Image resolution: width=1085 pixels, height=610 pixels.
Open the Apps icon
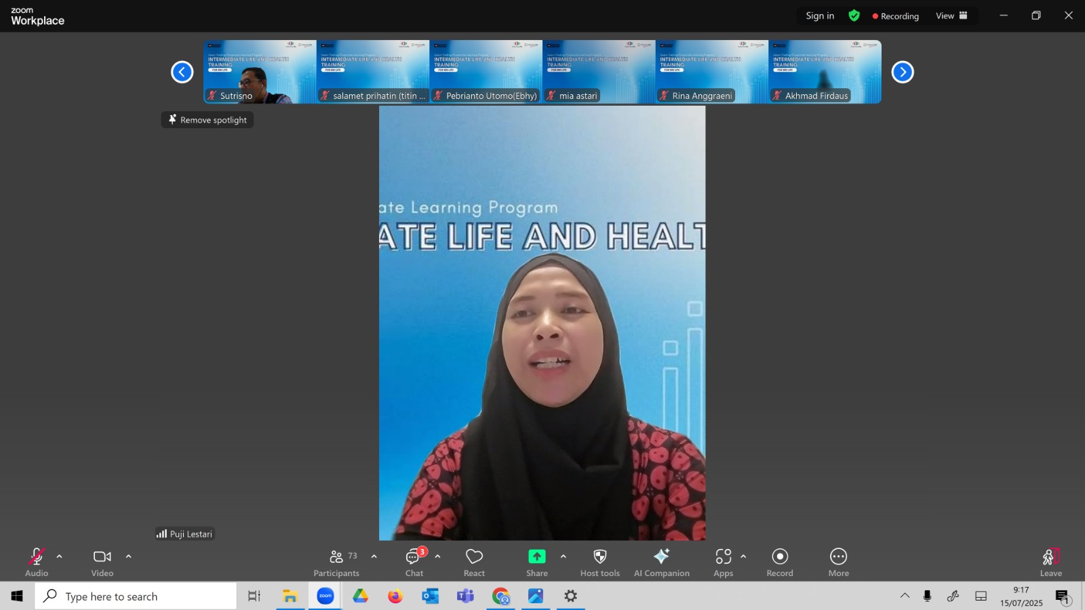[x=724, y=563]
